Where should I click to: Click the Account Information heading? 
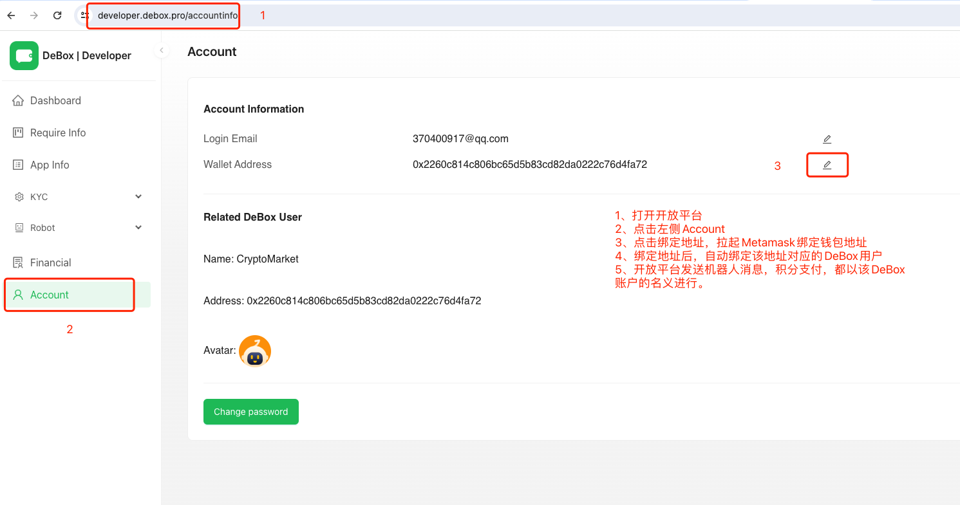254,109
